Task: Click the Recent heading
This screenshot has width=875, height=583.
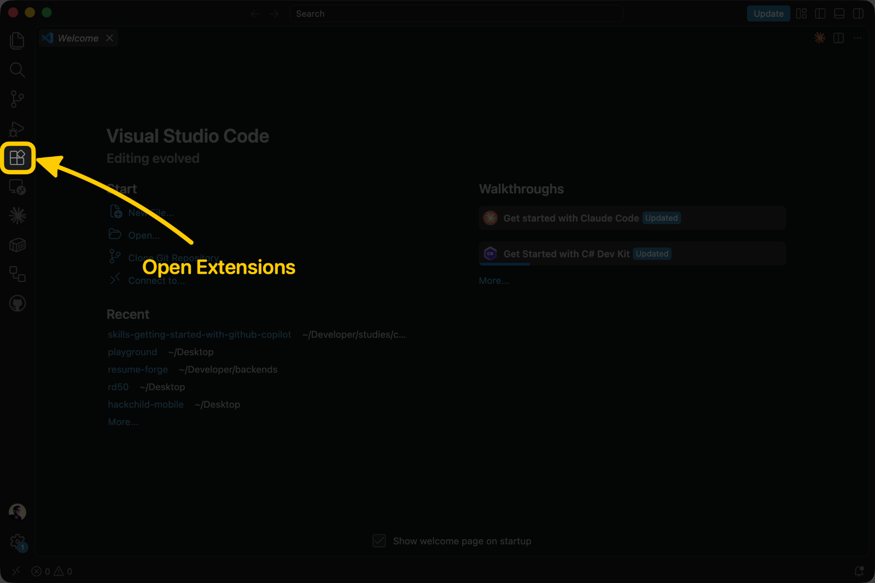Action: pos(128,314)
